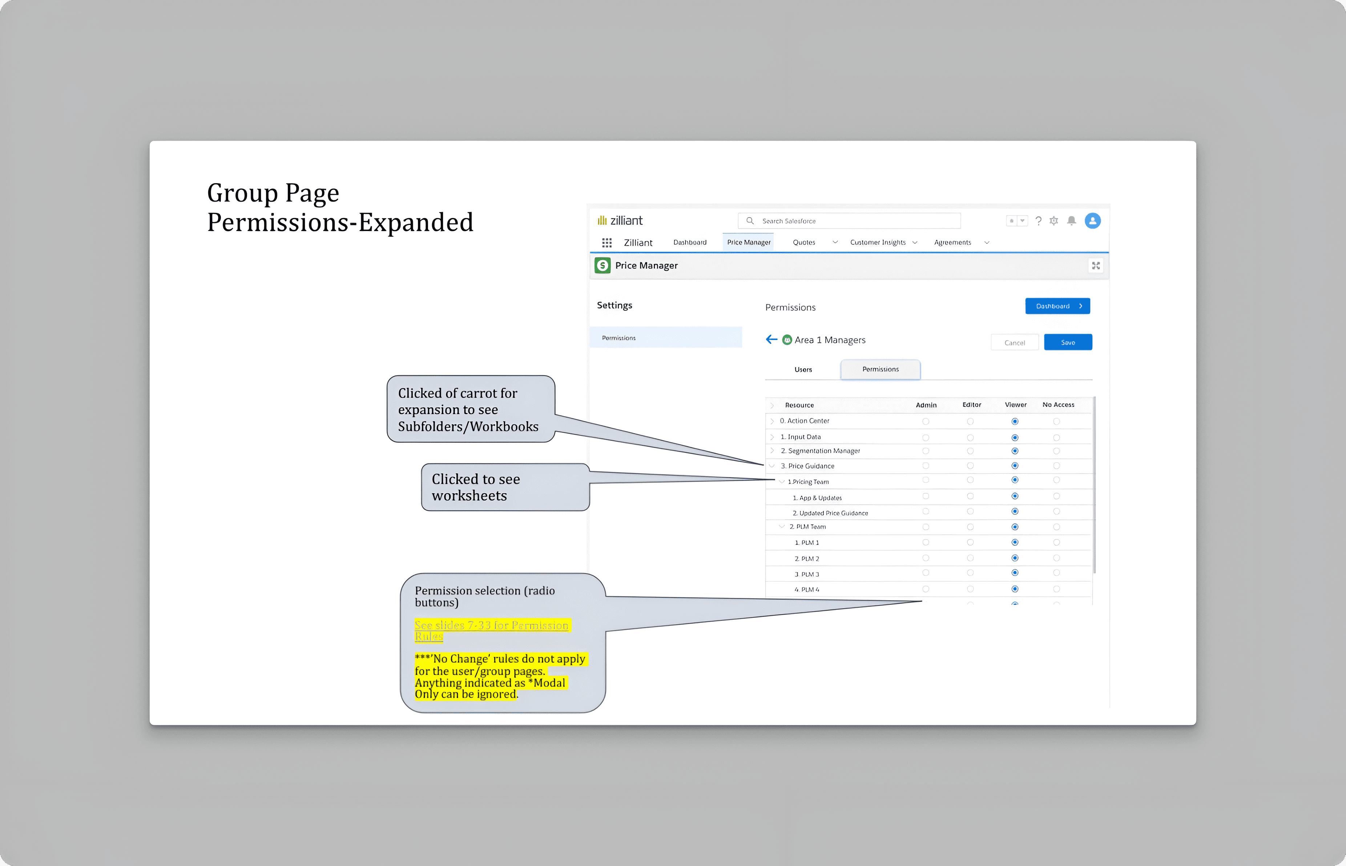This screenshot has height=866, width=1346.
Task: Click the permissions table vertical scrollbar
Action: (1094, 483)
